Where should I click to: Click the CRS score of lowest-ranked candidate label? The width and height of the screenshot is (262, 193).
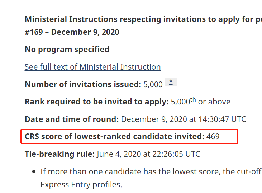click(114, 136)
